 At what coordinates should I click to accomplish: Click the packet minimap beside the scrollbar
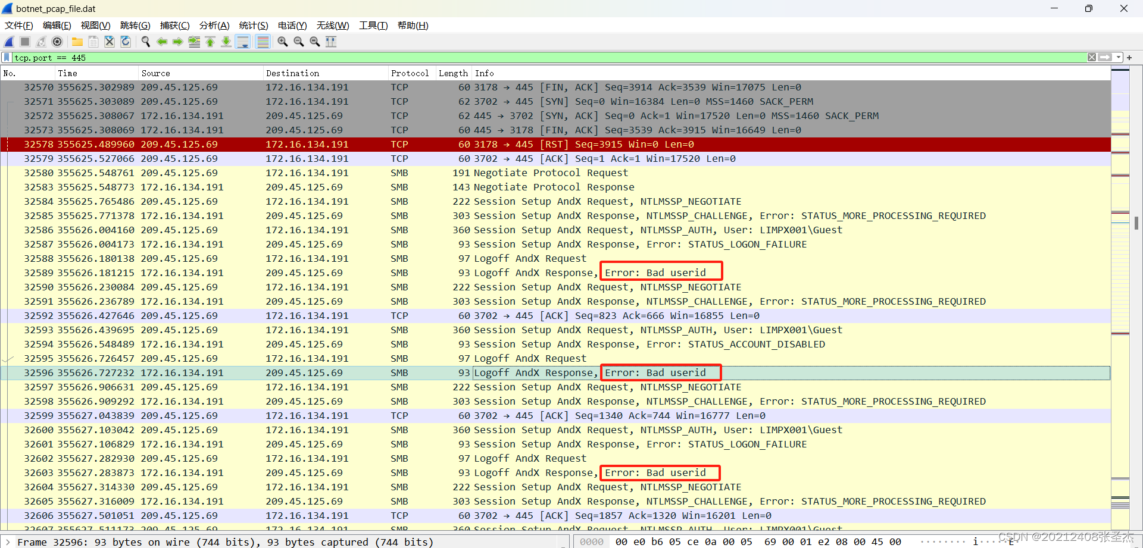coord(1120,298)
